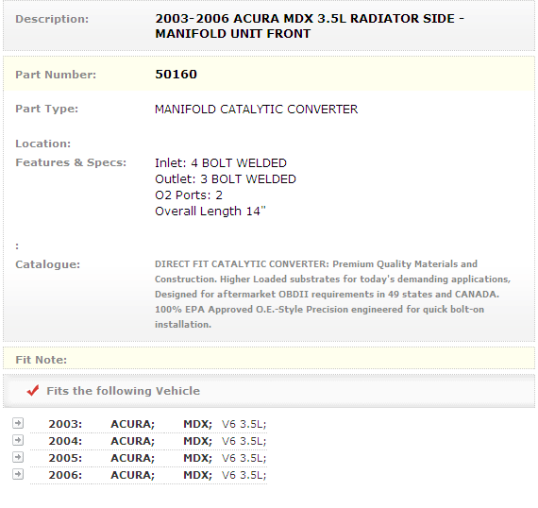538x508 pixels.
Task: Click MANIFOLD CATALYTIC CONVERTER part type value
Action: [x=257, y=110]
